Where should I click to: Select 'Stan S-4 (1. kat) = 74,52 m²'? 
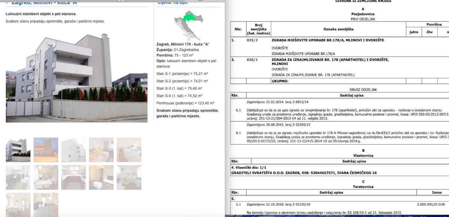179,96
